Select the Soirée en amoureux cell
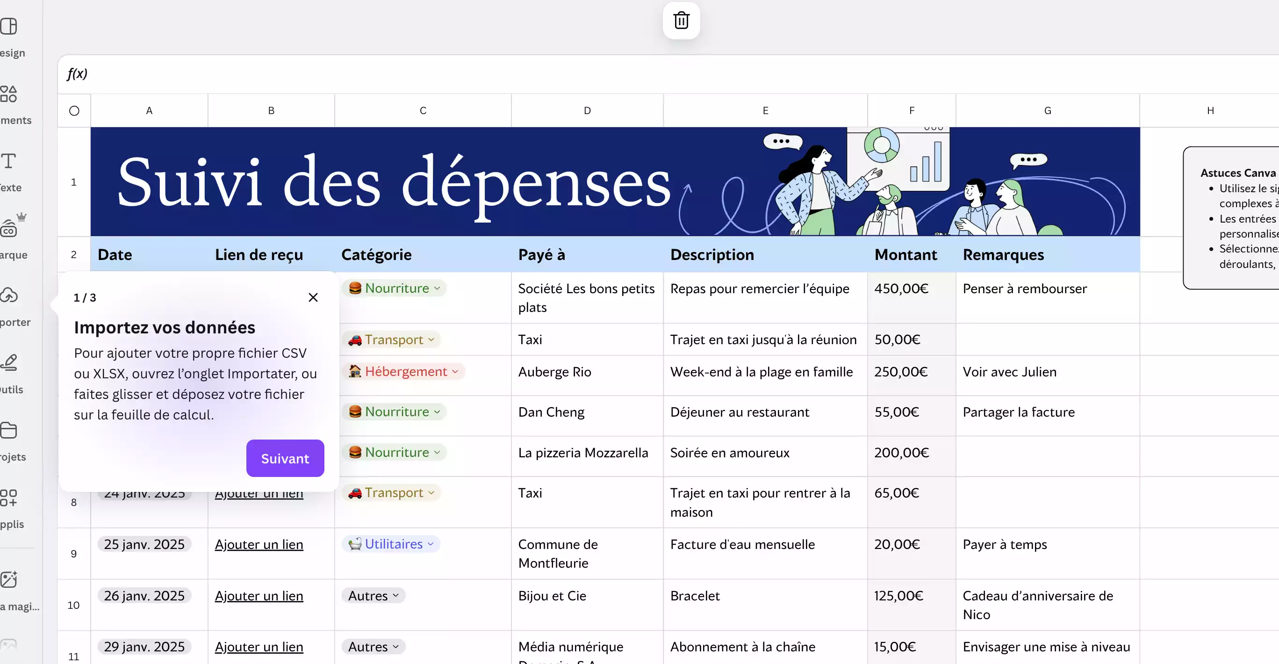Screen dimensions: 1279x664 click(766, 456)
